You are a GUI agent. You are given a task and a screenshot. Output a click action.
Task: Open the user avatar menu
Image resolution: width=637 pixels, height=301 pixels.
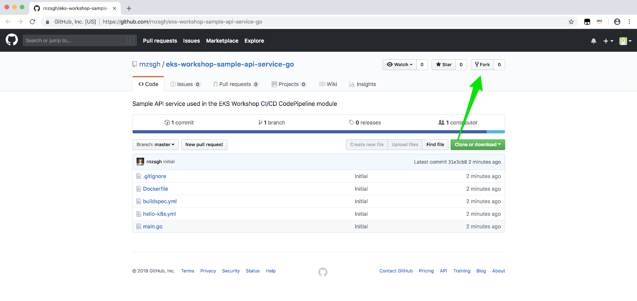click(x=625, y=41)
